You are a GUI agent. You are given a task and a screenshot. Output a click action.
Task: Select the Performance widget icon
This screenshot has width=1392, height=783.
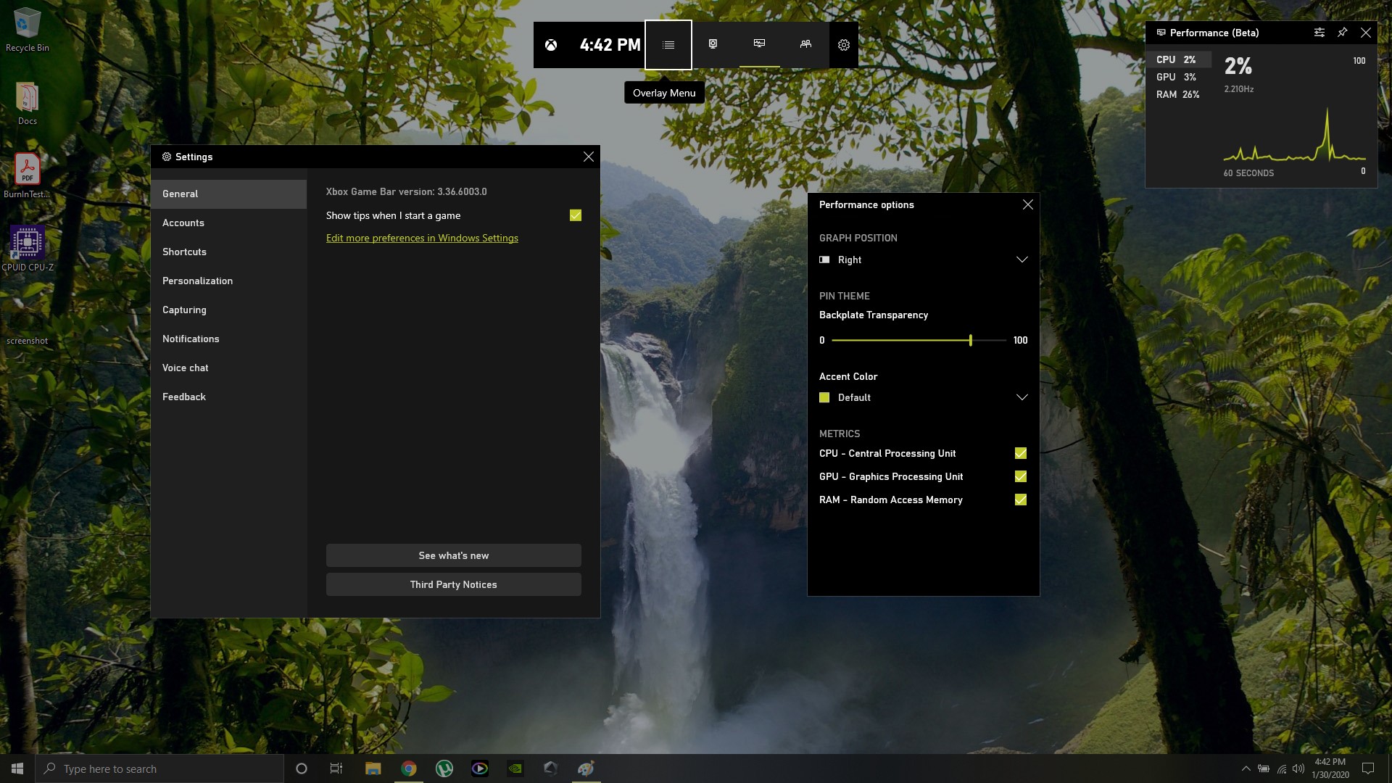point(758,44)
